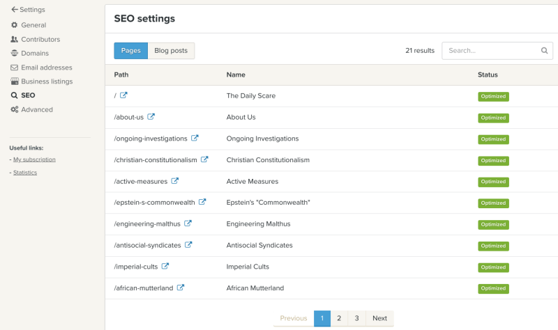Viewport: 558px width, 330px height.
Task: Open Business listings section
Action: click(46, 81)
